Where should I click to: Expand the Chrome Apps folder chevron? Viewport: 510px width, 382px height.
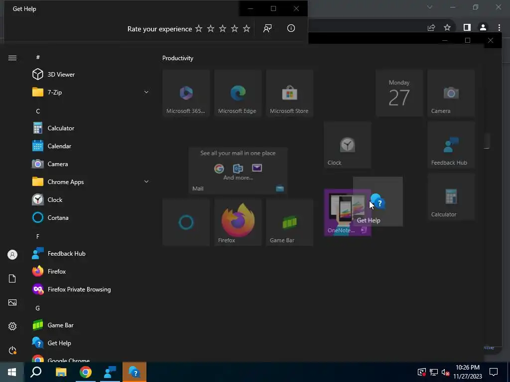pos(146,182)
